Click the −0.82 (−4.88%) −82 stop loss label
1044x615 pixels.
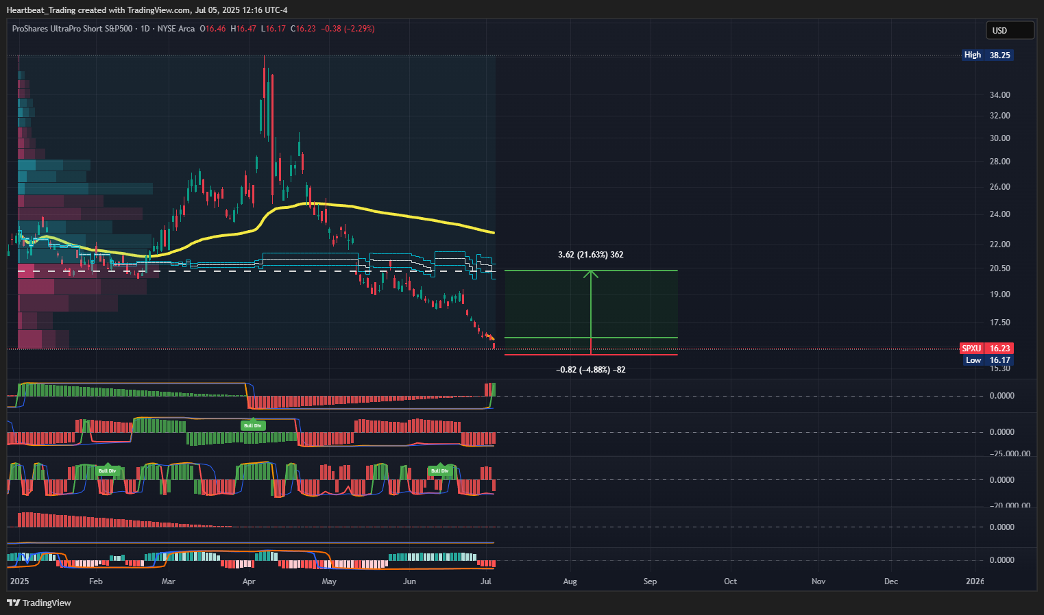tap(591, 370)
